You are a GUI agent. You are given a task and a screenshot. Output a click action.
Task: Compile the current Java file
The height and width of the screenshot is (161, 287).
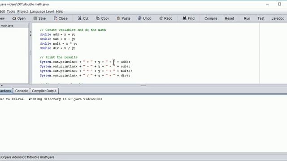211,18
